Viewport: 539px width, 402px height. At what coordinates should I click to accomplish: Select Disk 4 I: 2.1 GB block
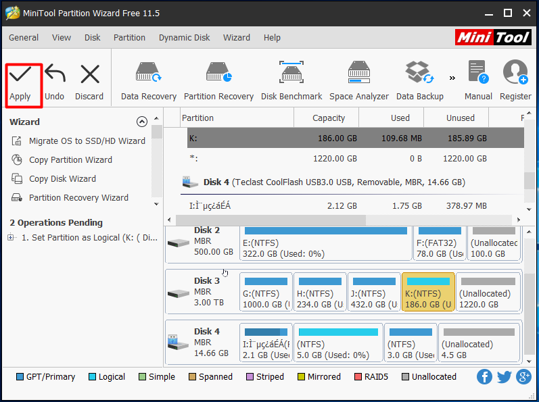coord(266,343)
